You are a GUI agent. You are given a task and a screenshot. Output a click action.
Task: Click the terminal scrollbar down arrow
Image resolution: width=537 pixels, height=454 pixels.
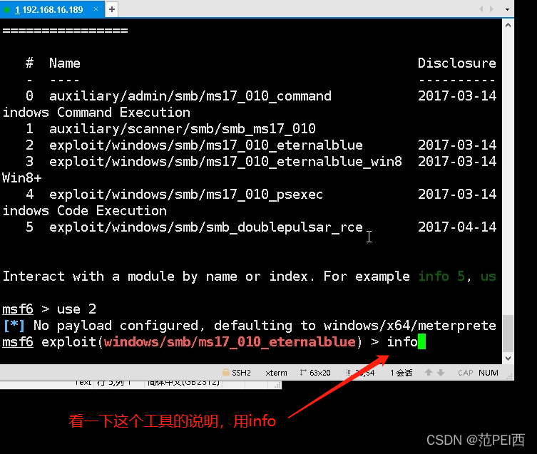(x=508, y=358)
